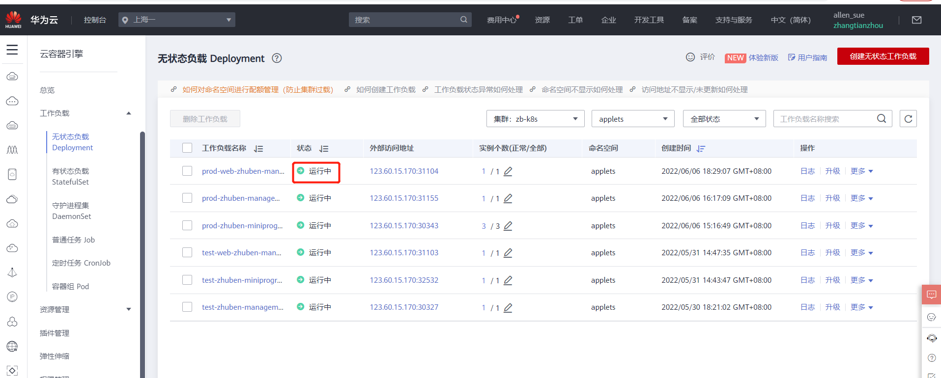Expand the 全部状态 status filter dropdown
941x378 pixels.
coord(724,119)
